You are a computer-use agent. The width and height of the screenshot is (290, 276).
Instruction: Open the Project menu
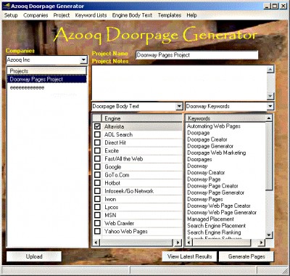[62, 15]
